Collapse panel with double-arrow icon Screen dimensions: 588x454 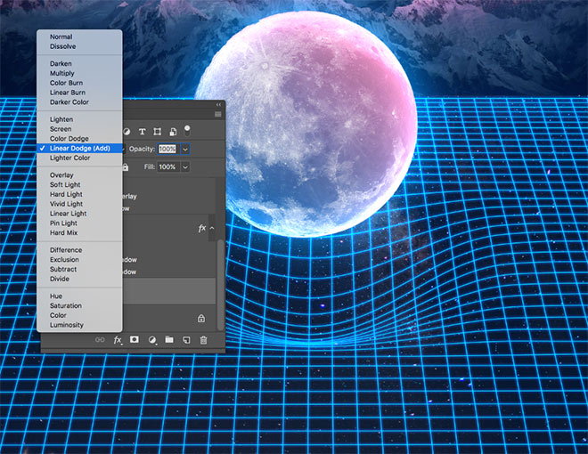(x=218, y=104)
